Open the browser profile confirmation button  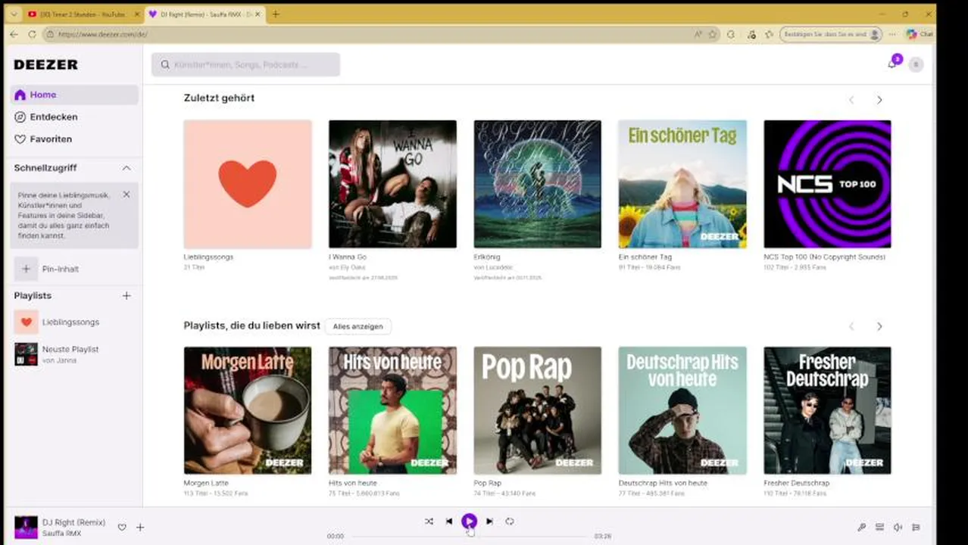tap(832, 34)
